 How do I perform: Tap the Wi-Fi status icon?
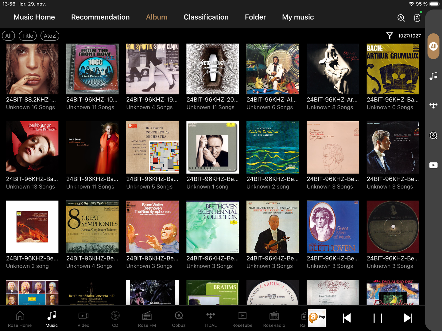[411, 4]
